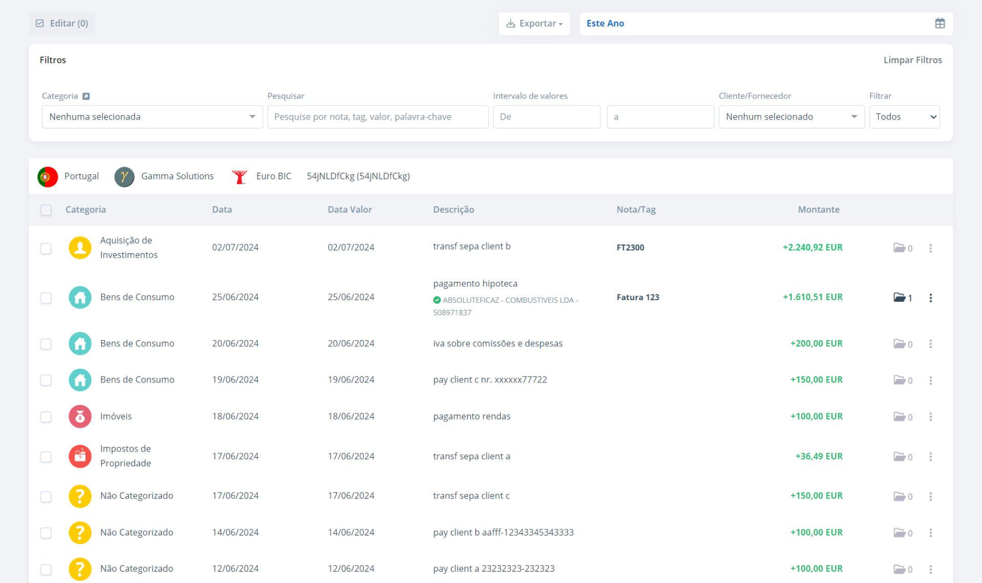Expand the Categoria 'Nenhuma selecionada' dropdown

click(152, 117)
